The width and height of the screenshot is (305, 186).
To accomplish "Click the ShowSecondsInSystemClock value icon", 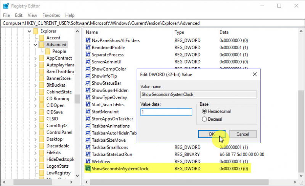I will coord(88,168).
